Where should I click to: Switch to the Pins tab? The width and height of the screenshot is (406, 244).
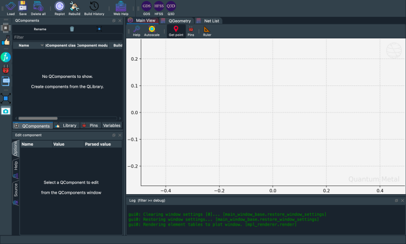(90, 126)
